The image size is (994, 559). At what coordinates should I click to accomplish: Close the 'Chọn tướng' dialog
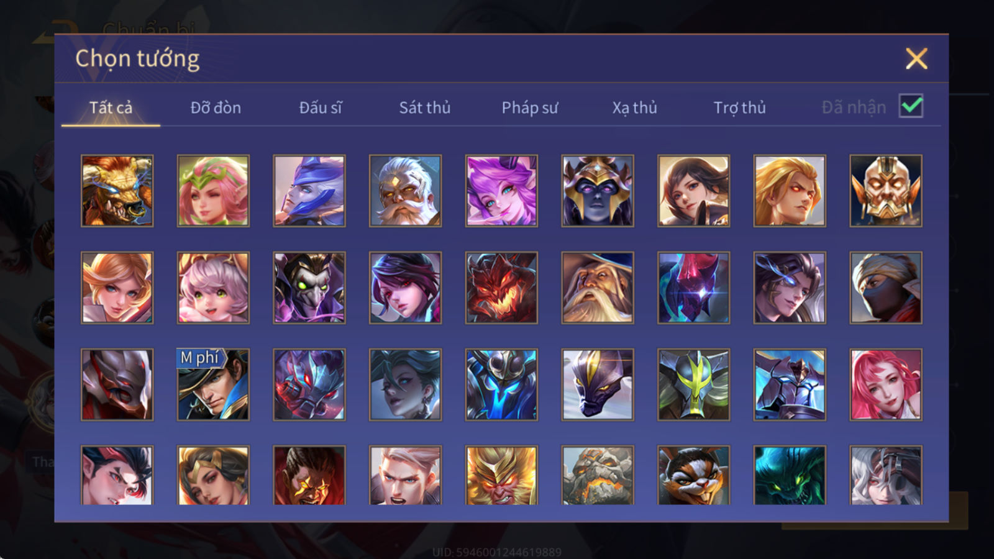pos(916,58)
